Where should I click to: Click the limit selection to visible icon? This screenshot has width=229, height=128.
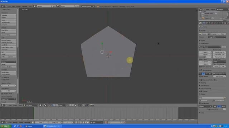tap(75, 105)
